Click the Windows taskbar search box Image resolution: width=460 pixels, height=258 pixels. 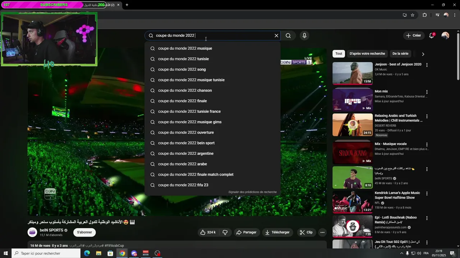click(x=46, y=253)
